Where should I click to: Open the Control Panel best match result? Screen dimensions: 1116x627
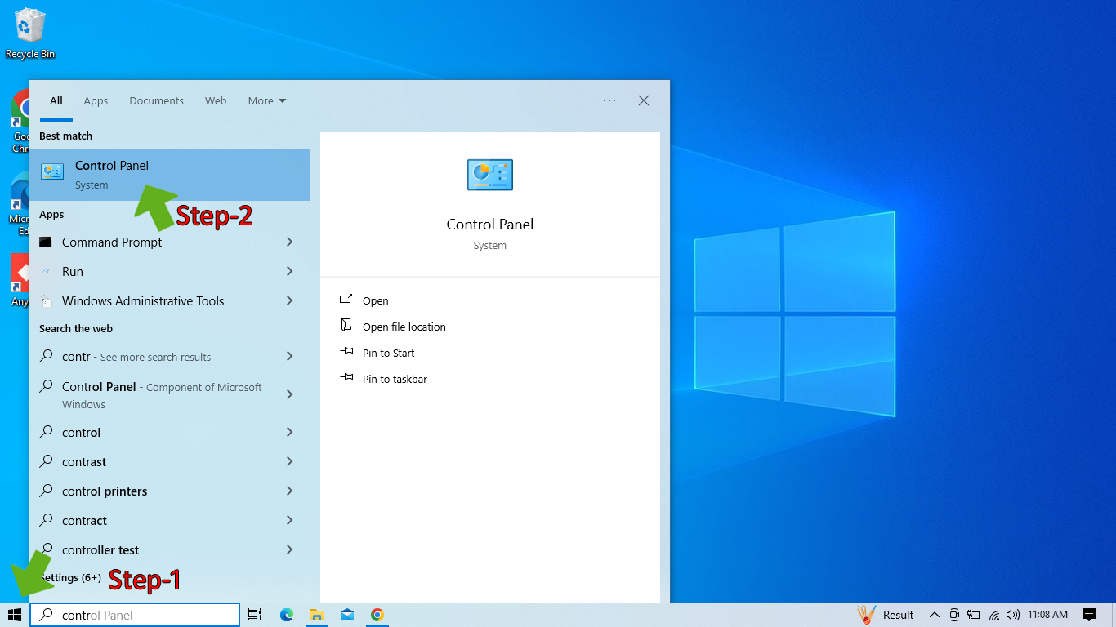click(x=111, y=174)
